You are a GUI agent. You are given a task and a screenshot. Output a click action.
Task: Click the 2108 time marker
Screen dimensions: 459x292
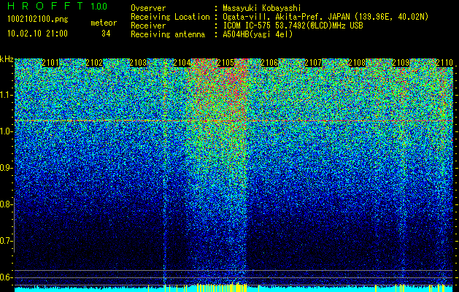[x=357, y=63]
